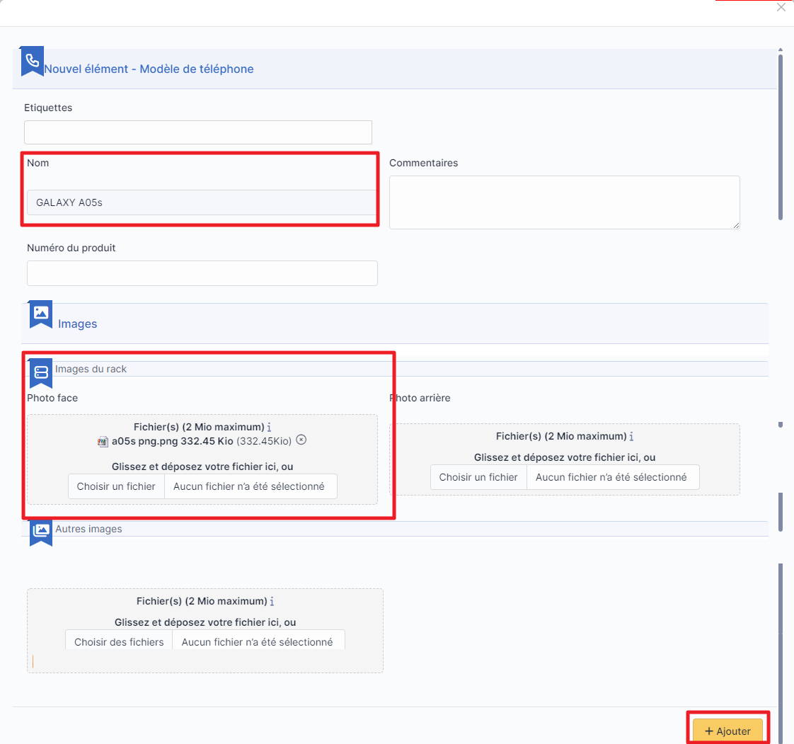Click the Autres images heading
This screenshot has width=794, height=744.
point(88,529)
